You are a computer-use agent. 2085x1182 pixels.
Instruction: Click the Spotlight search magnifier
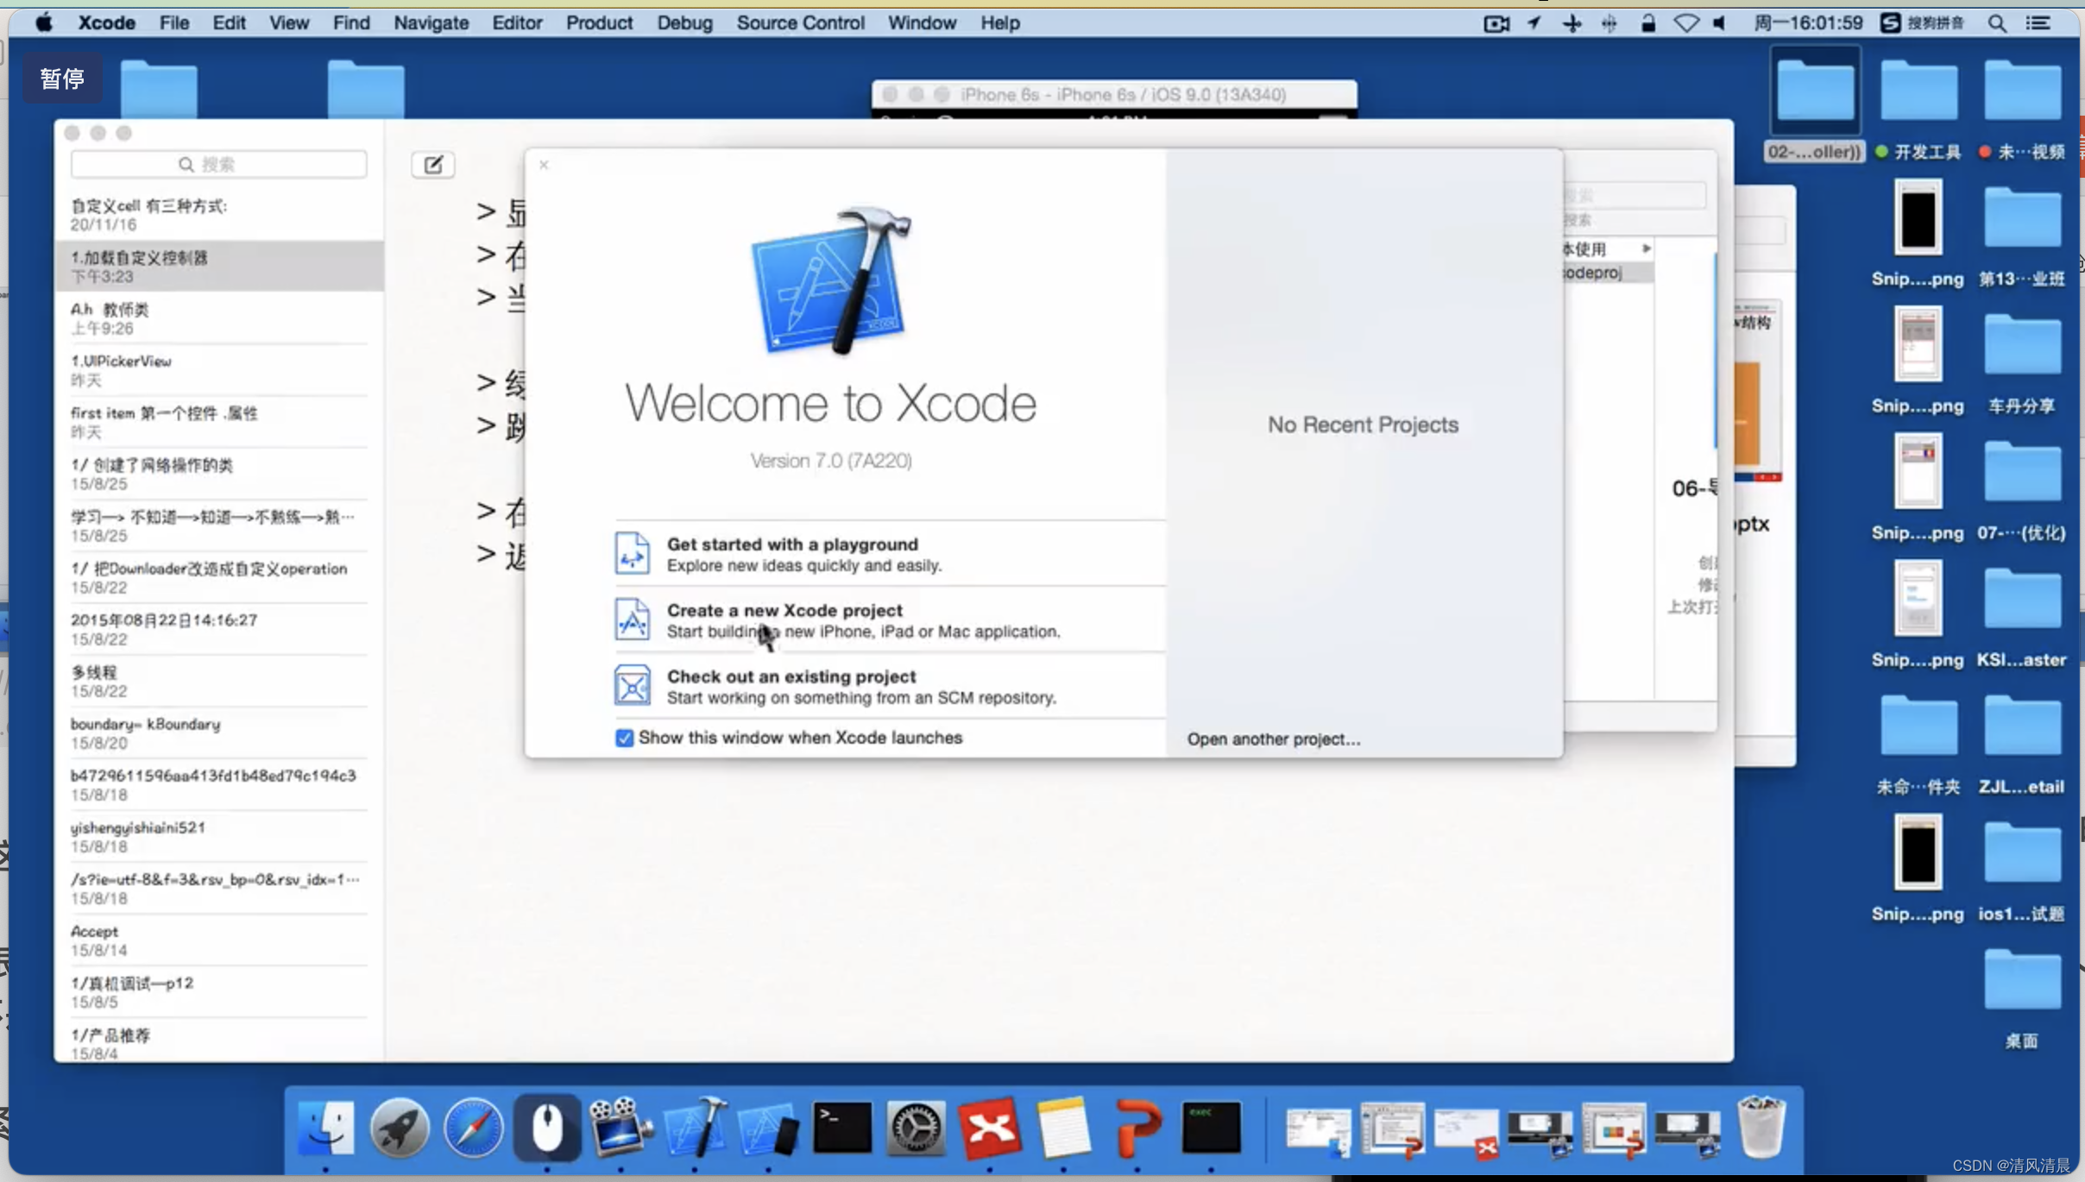(1996, 23)
